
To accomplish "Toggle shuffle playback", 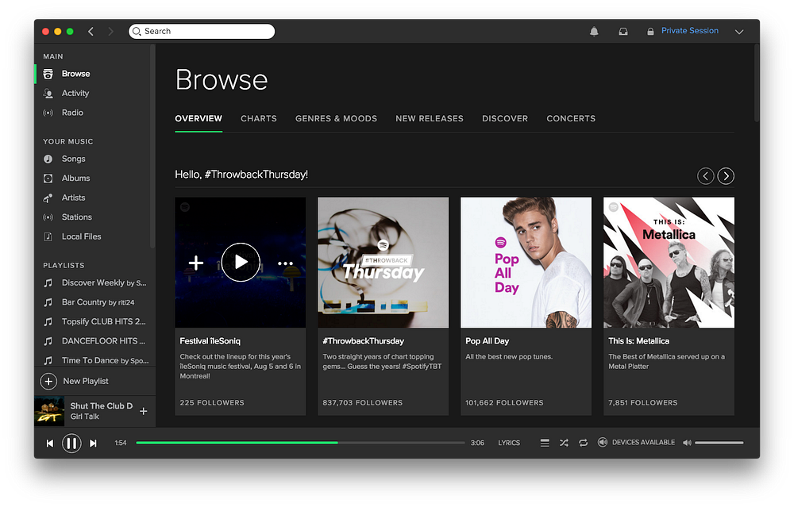I will click(x=564, y=443).
